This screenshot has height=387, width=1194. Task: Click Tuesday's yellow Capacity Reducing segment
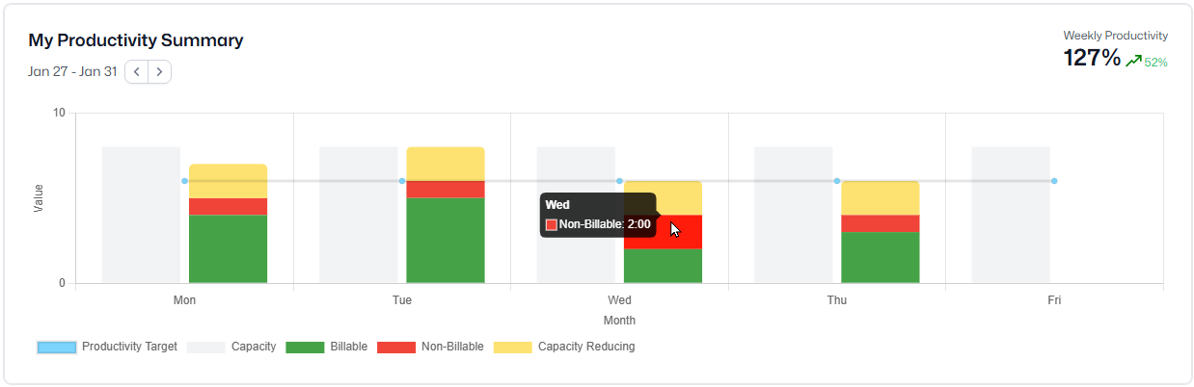pyautogui.click(x=445, y=164)
